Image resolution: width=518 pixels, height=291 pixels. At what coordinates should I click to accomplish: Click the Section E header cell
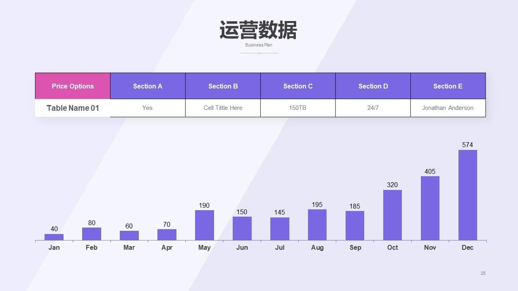(x=448, y=86)
